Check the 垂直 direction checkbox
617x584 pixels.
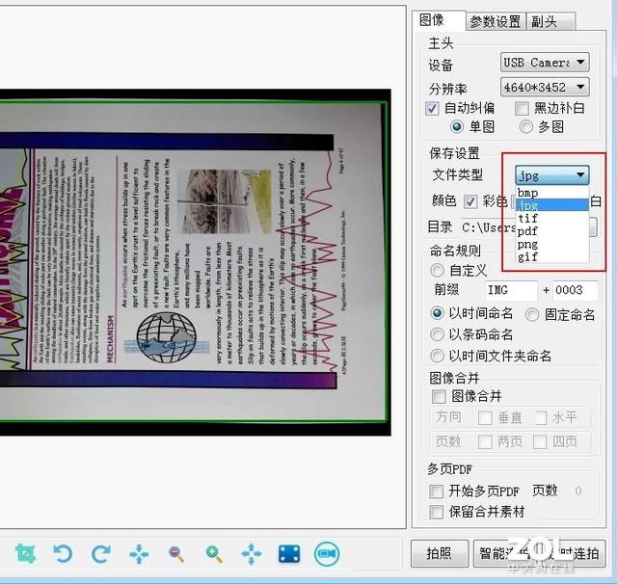(x=485, y=418)
